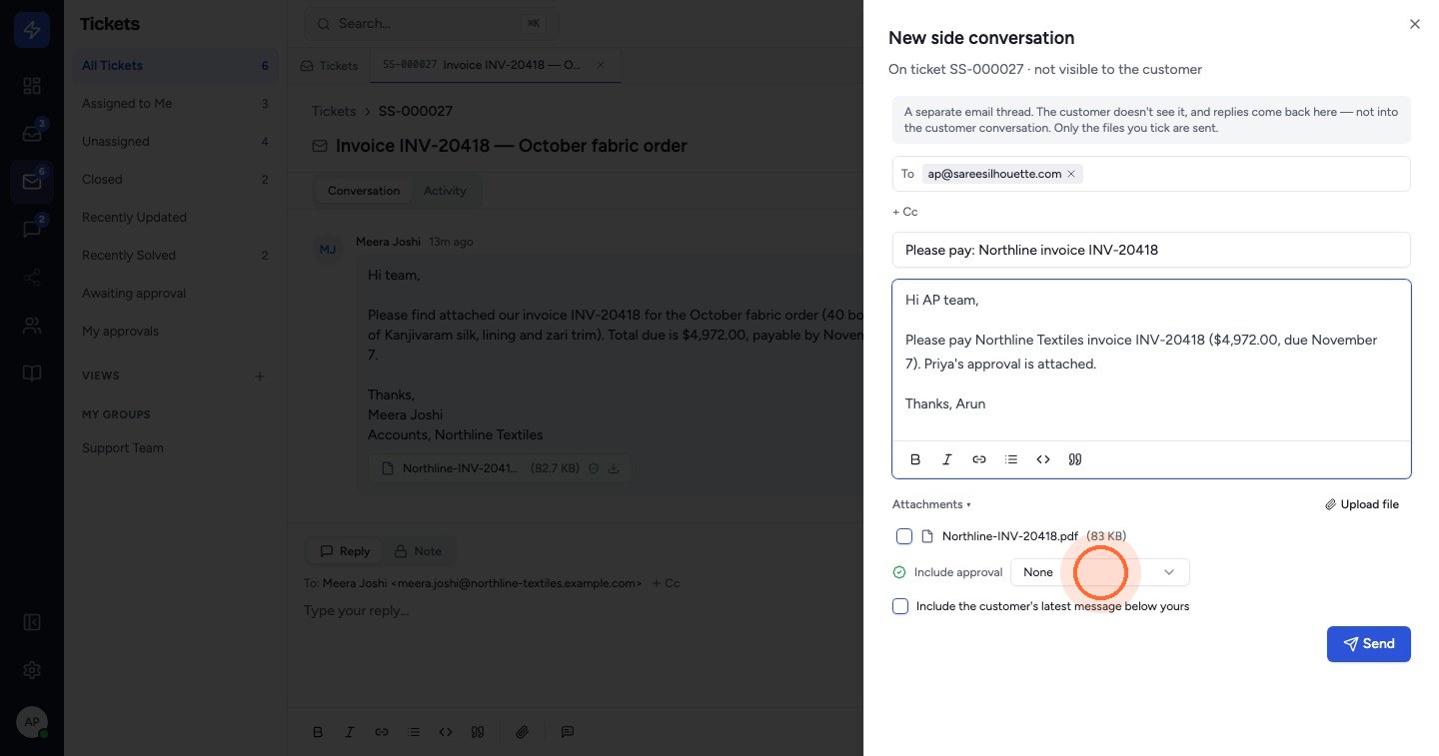Go to Tickets in the breadcrumb
Viewport: 1439px width, 756px height.
(334, 111)
